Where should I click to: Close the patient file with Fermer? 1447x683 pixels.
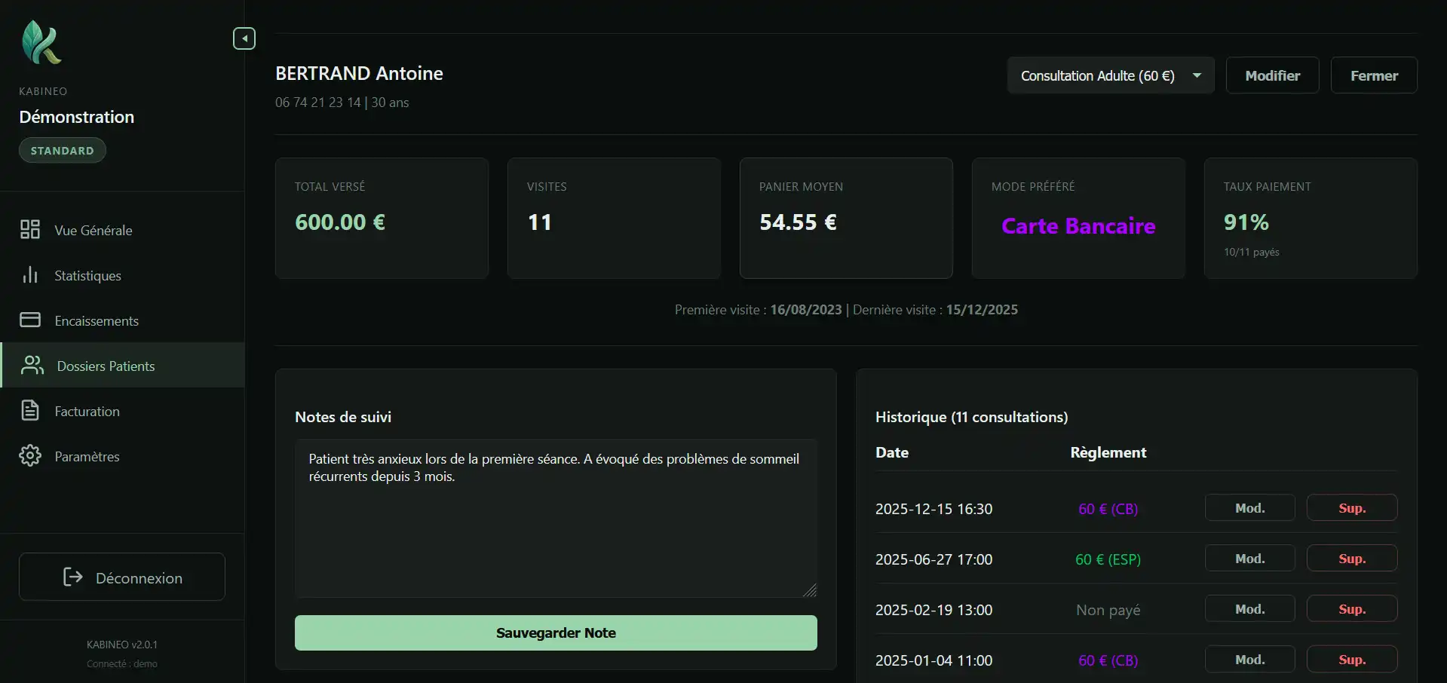1373,75
